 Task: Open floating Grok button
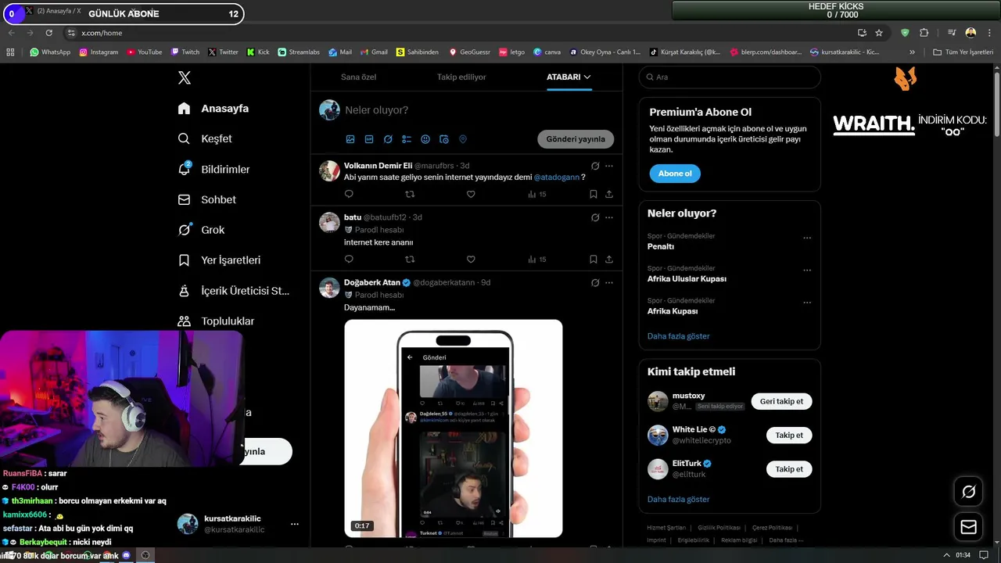tap(968, 492)
